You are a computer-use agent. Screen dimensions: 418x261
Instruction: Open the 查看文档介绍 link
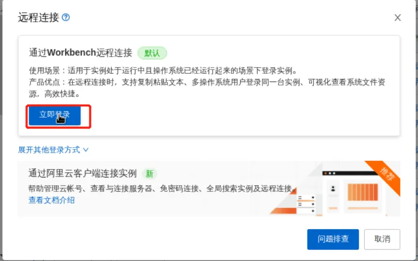pyautogui.click(x=52, y=200)
